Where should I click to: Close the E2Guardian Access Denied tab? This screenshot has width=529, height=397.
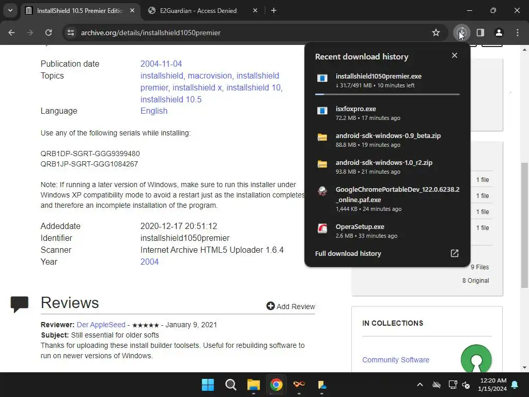(255, 10)
